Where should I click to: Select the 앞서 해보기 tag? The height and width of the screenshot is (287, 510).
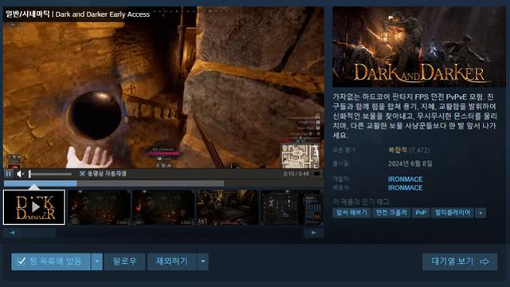click(351, 213)
